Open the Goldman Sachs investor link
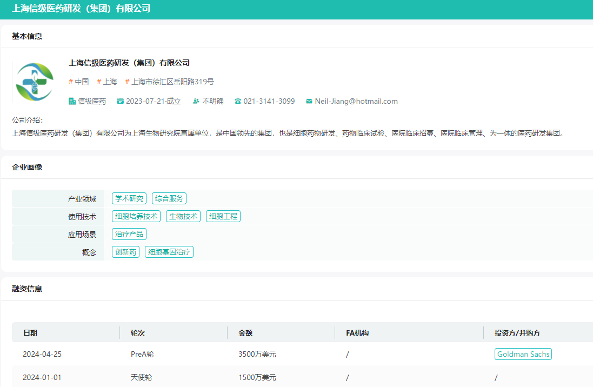Screen dimensions: 593x387 523,354
